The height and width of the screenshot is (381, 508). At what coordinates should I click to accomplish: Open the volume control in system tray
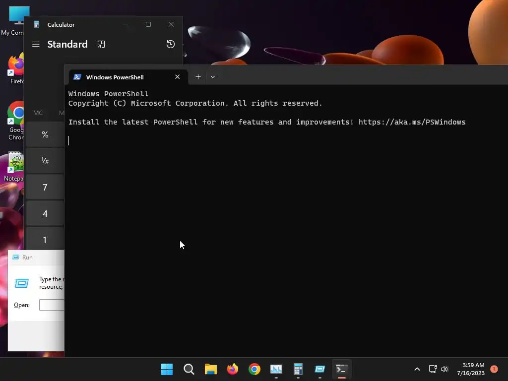tap(444, 369)
